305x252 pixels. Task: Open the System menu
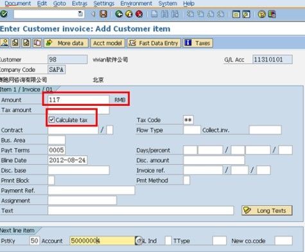(168, 3)
